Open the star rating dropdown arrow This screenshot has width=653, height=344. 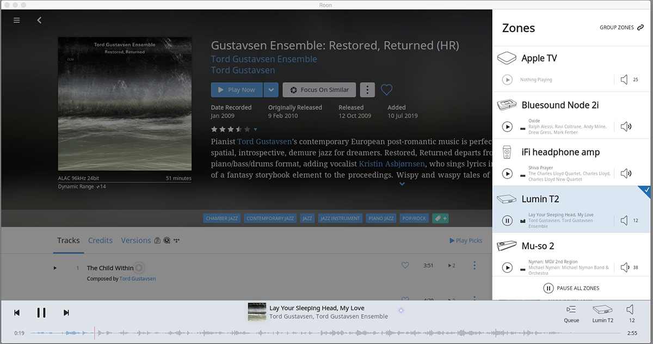pyautogui.click(x=255, y=129)
